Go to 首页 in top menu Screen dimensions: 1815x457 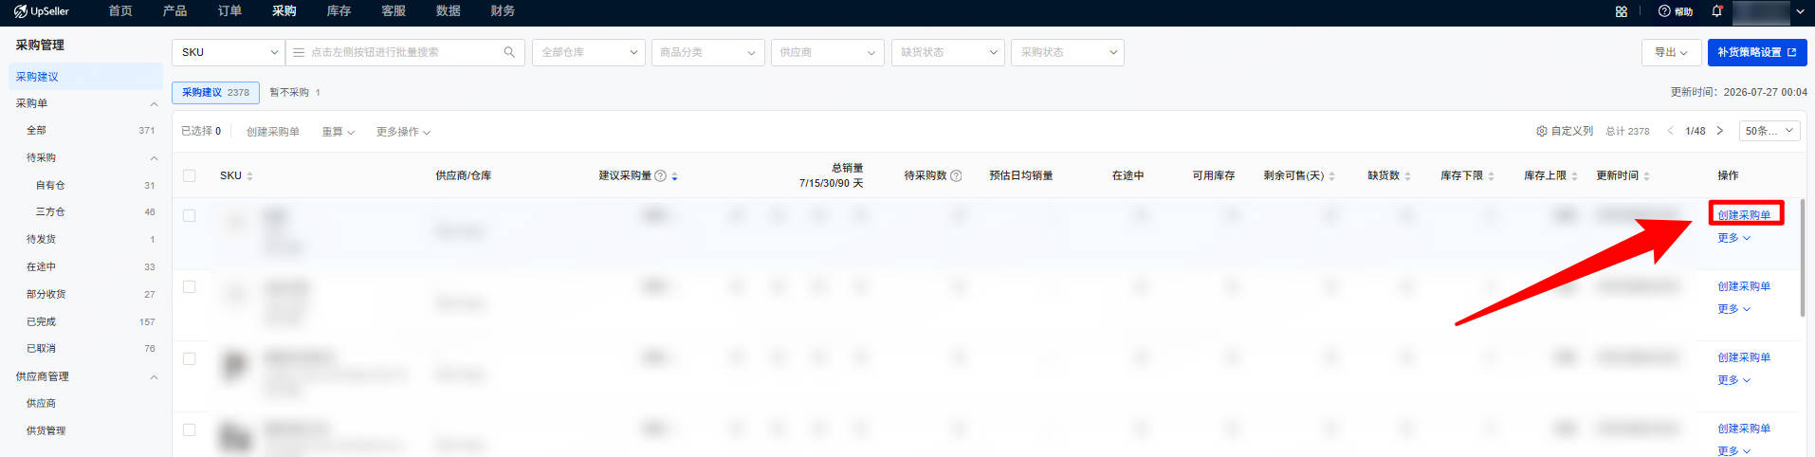click(x=120, y=11)
